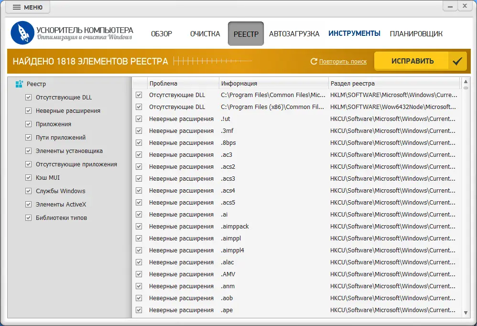
Task: Minimize the application window
Action: pyautogui.click(x=449, y=6)
